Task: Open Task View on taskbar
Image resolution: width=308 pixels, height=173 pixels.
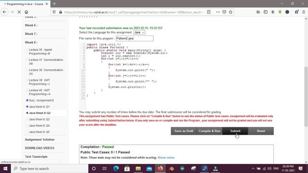Action: pos(104,169)
